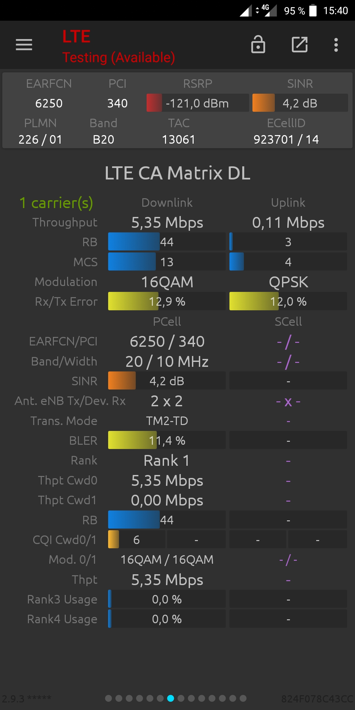The image size is (355, 710).
Task: Tap the ECellID value 923701 / 14
Action: 286,139
